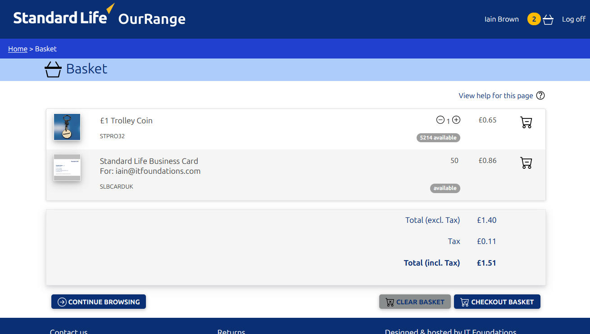
Task: Open the £1 Trolley Coin thumbnail
Action: 67,127
